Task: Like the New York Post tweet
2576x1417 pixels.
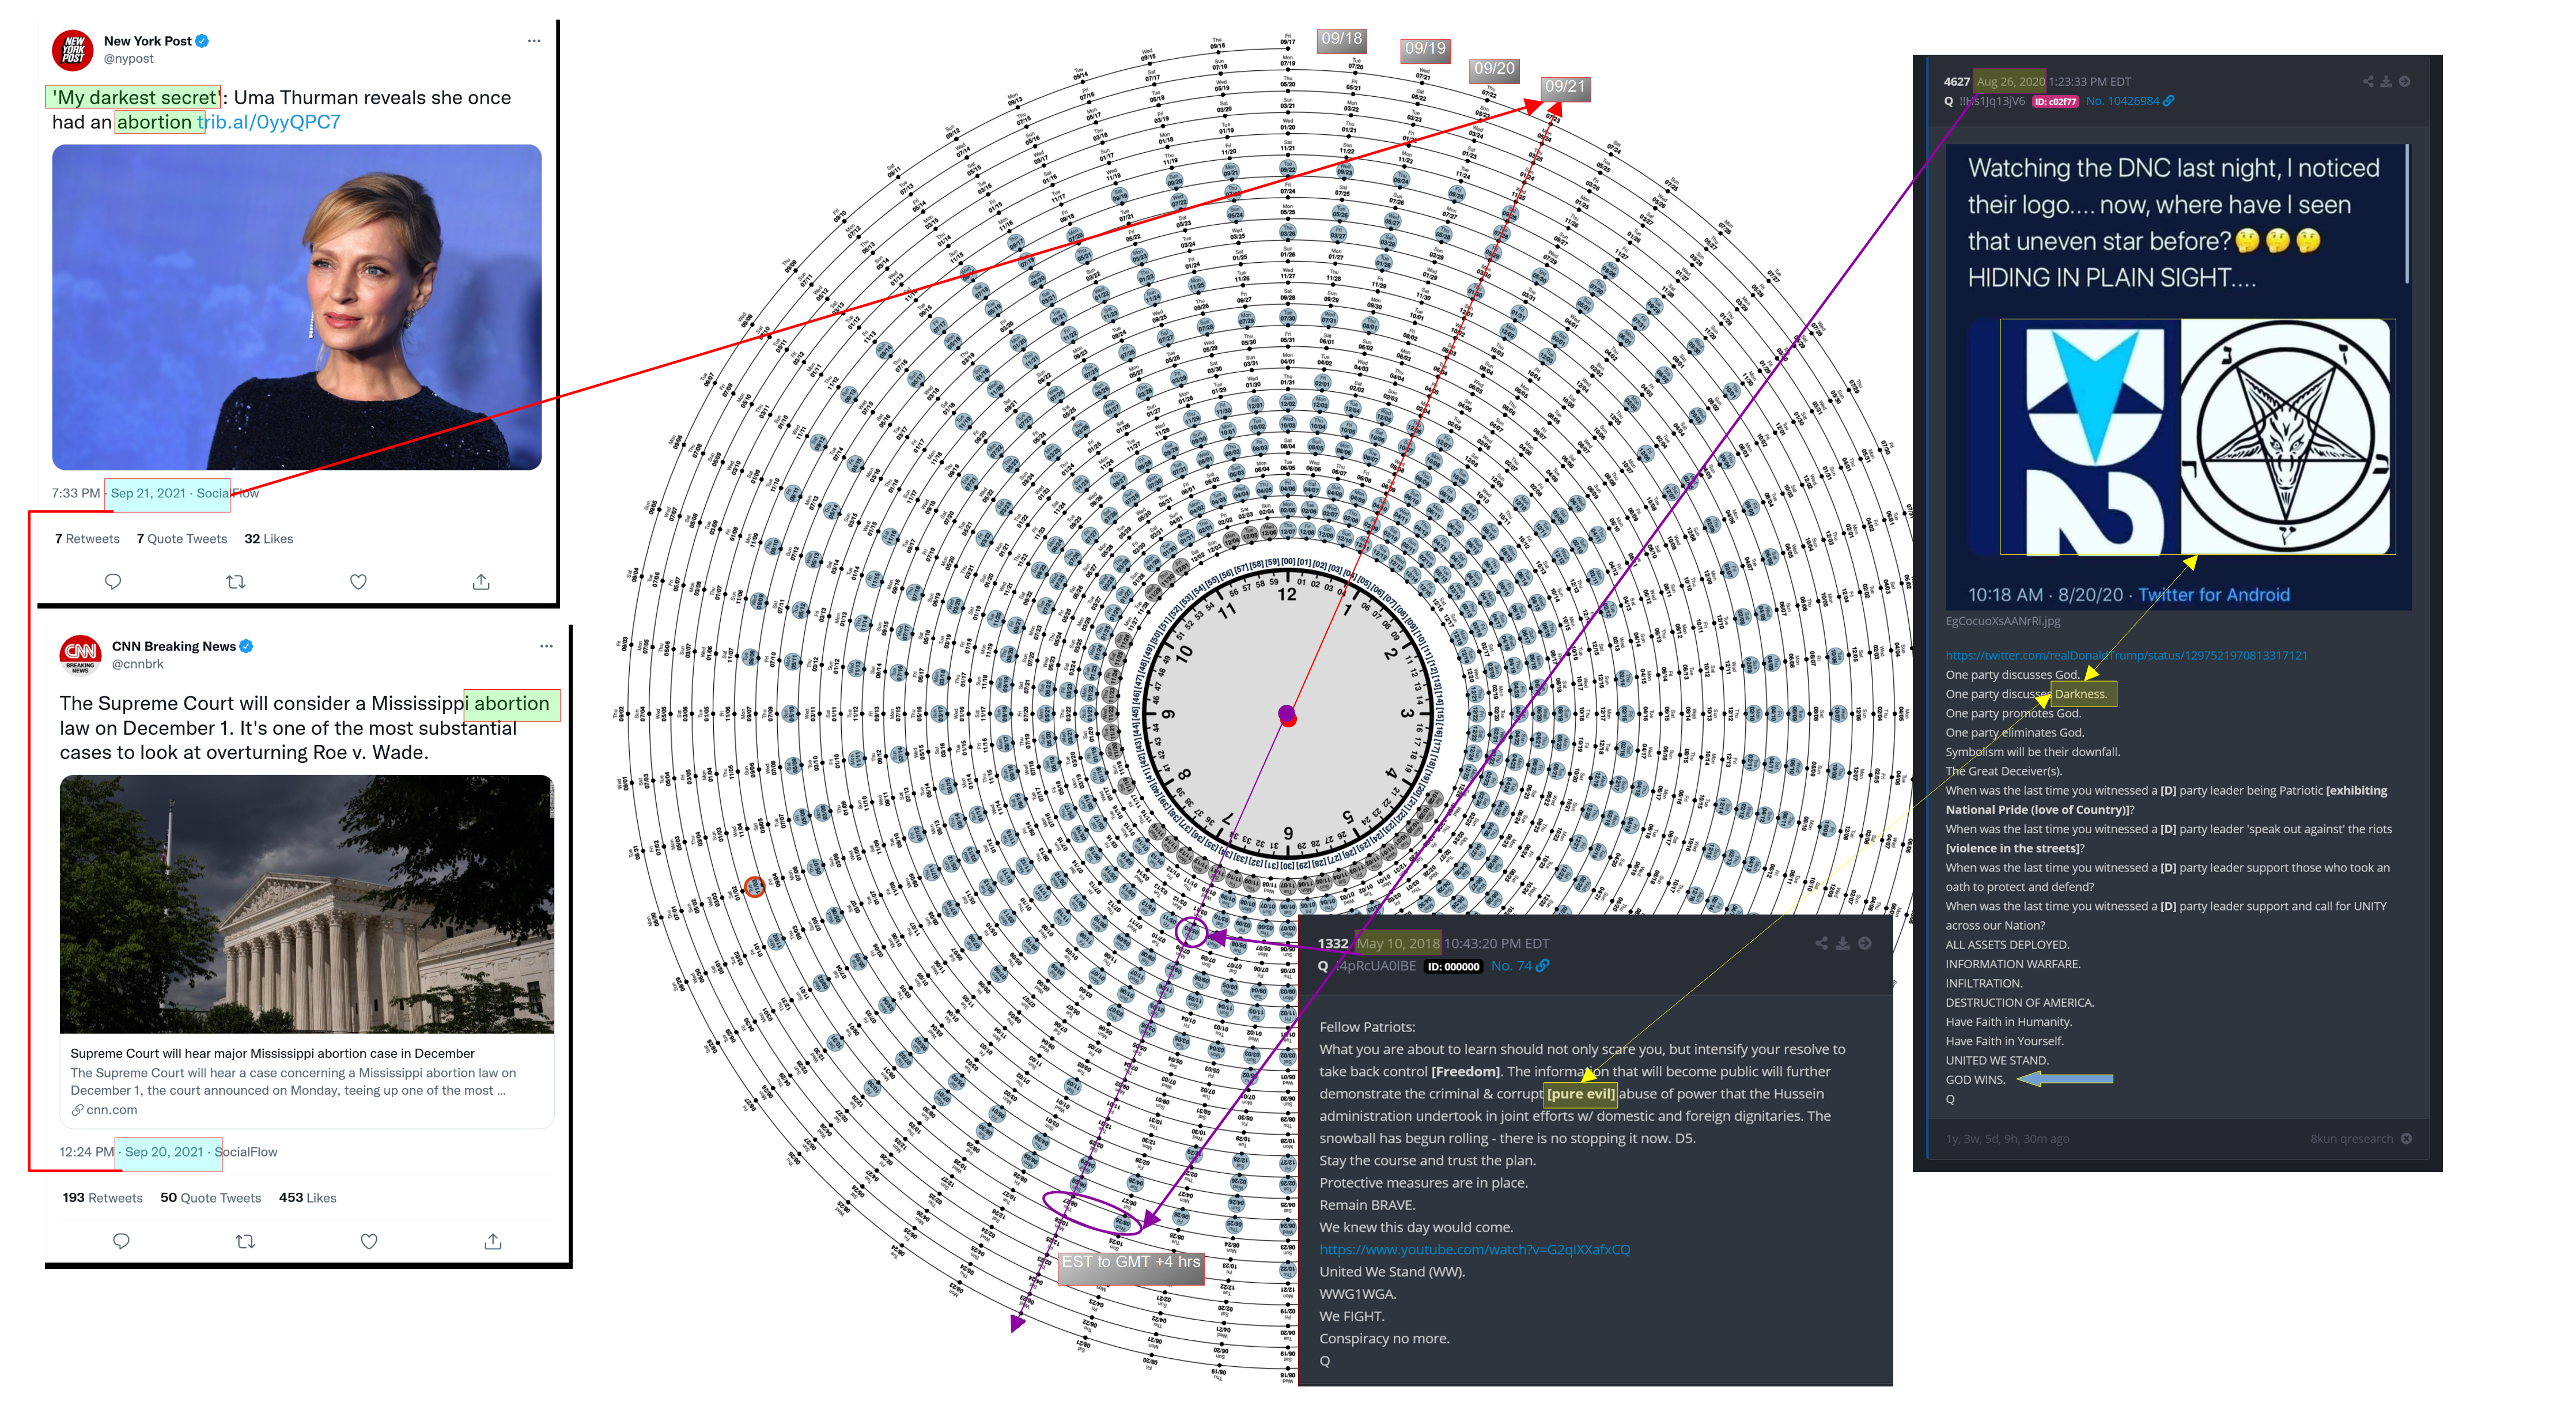Action: click(x=358, y=581)
